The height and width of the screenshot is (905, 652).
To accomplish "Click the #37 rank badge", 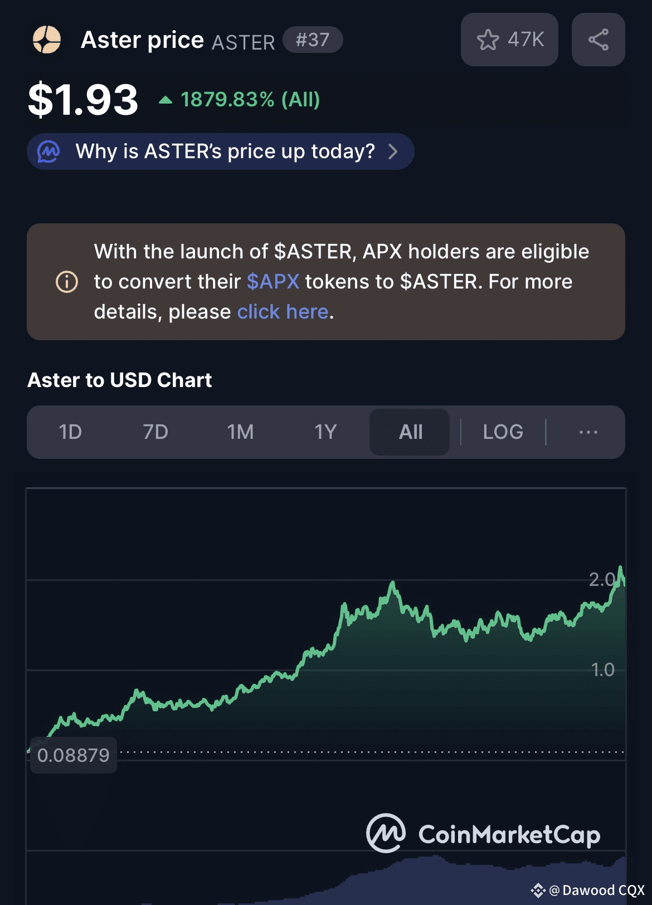I will coord(313,40).
